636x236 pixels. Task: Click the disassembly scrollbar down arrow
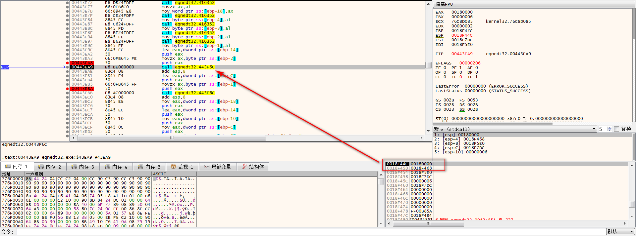point(428,131)
